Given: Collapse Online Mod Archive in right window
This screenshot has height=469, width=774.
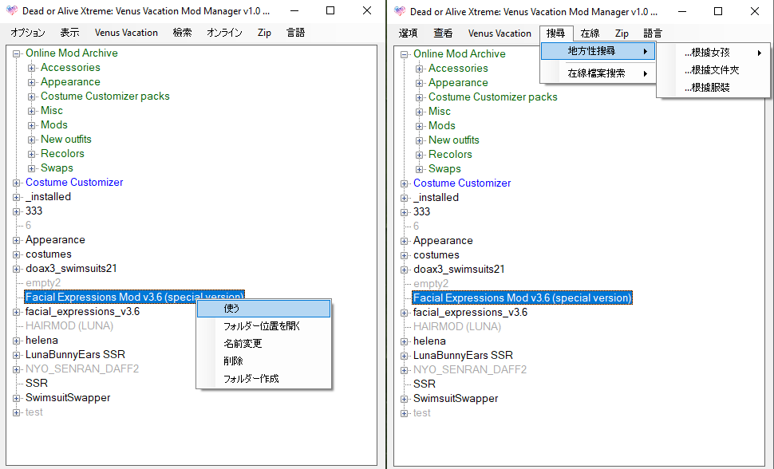Looking at the screenshot, I should click(405, 55).
